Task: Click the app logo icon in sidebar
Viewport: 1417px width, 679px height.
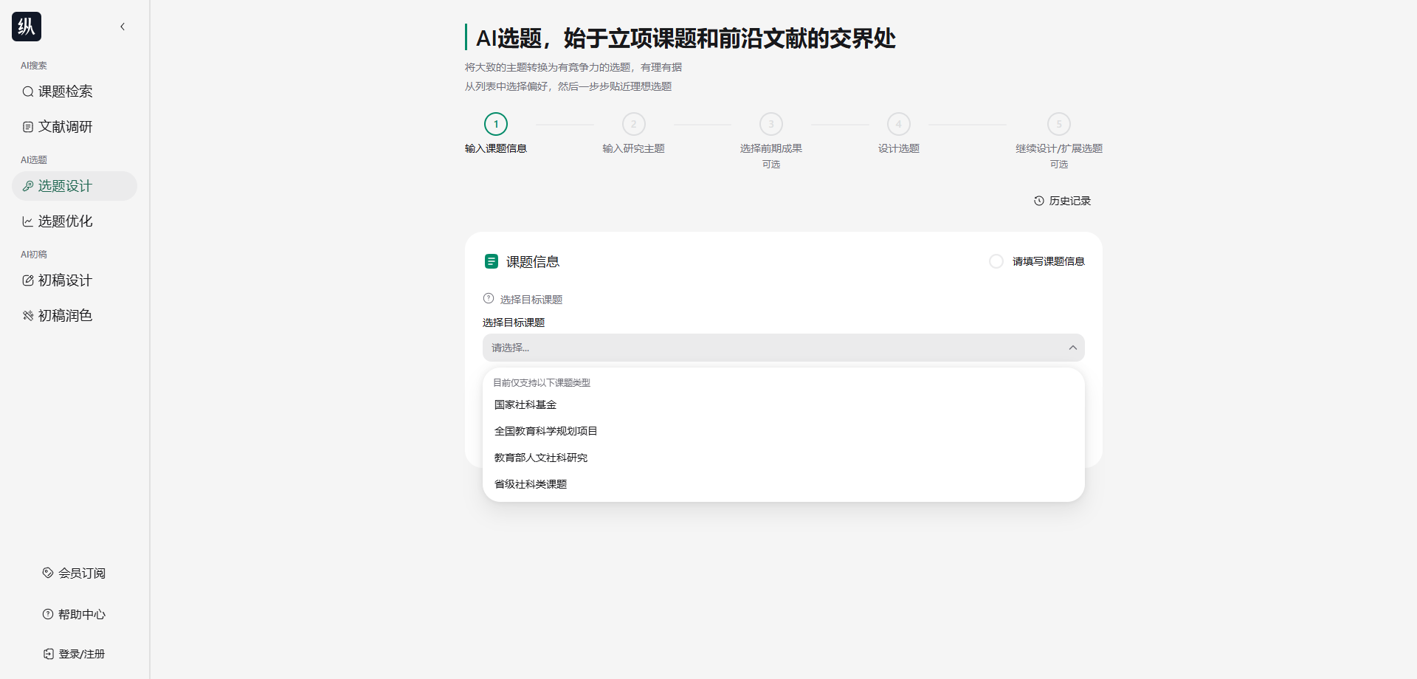Action: point(27,27)
